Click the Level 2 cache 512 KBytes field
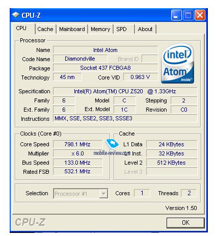Viewport: 216px width, 236px height. (x=172, y=163)
